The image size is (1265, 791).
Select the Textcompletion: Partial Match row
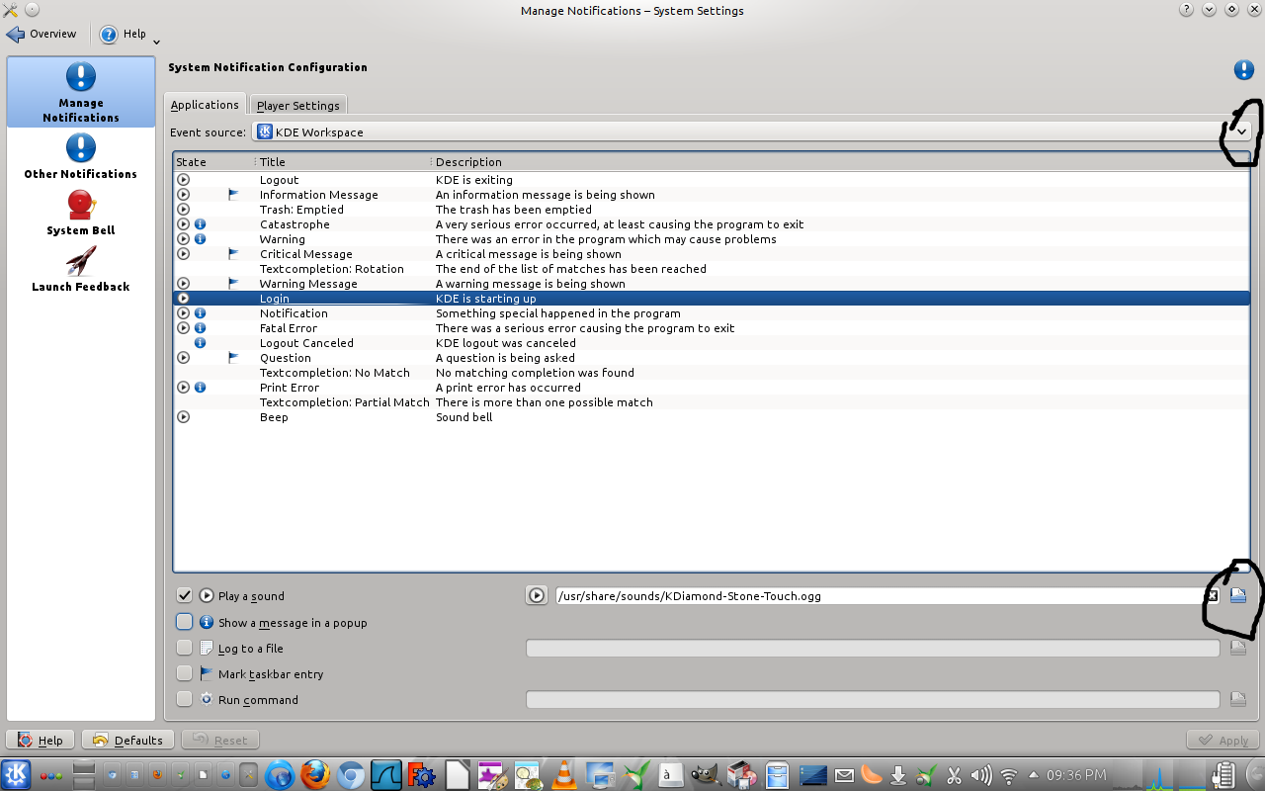(x=712, y=402)
